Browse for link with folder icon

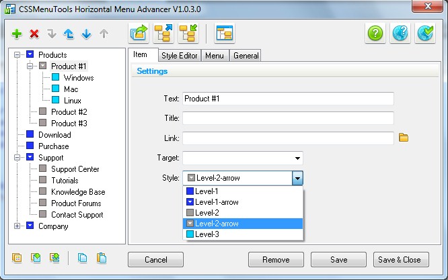pyautogui.click(x=404, y=138)
